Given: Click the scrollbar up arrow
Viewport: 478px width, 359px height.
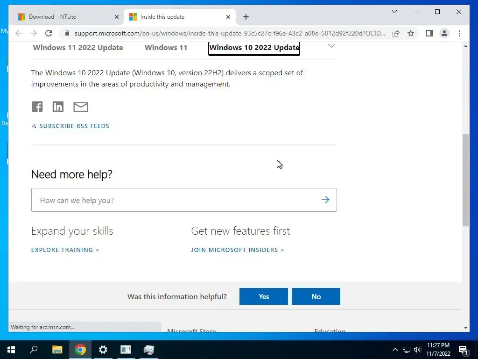Looking at the screenshot, I should click(465, 46).
